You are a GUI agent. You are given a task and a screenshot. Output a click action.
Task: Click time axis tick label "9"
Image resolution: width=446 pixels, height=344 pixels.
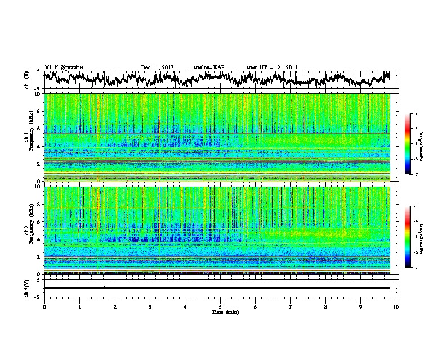point(360,306)
